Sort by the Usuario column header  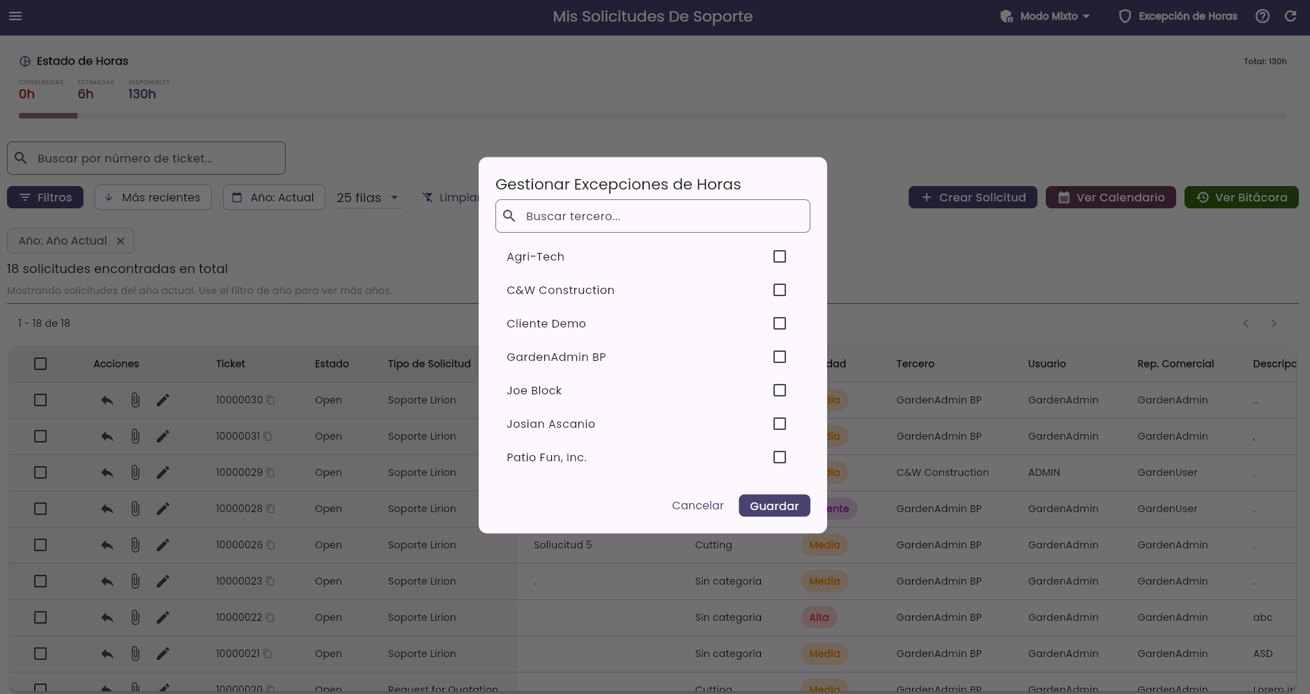pos(1047,364)
